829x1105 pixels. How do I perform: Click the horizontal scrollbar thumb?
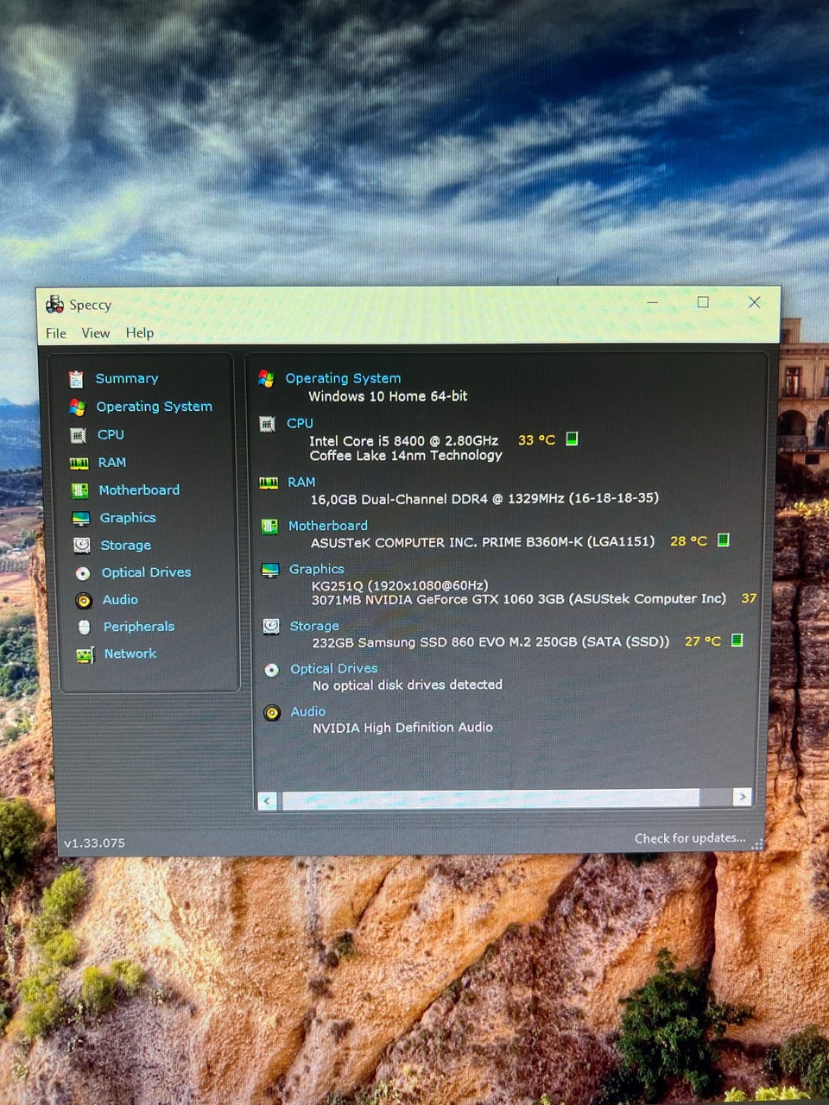[x=490, y=799]
